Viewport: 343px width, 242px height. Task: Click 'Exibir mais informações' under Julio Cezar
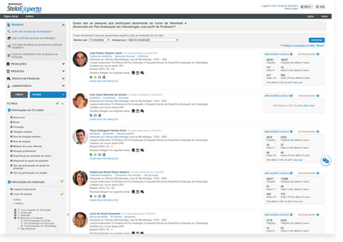coord(104,119)
